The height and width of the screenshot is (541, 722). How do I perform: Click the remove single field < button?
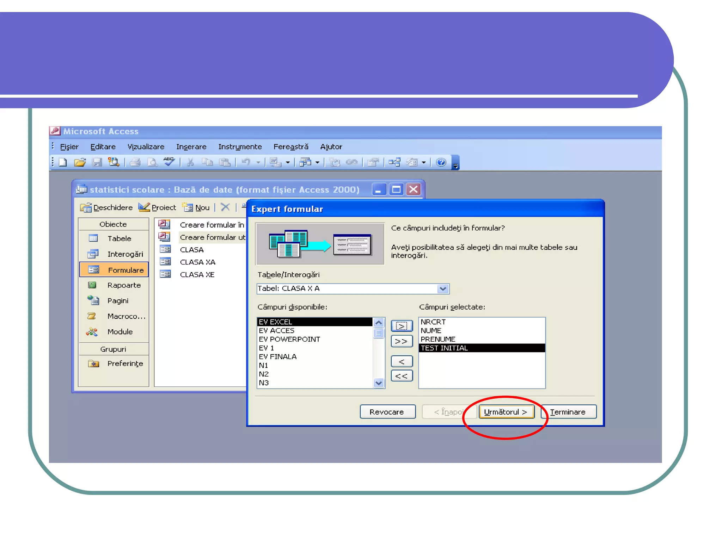click(x=401, y=362)
